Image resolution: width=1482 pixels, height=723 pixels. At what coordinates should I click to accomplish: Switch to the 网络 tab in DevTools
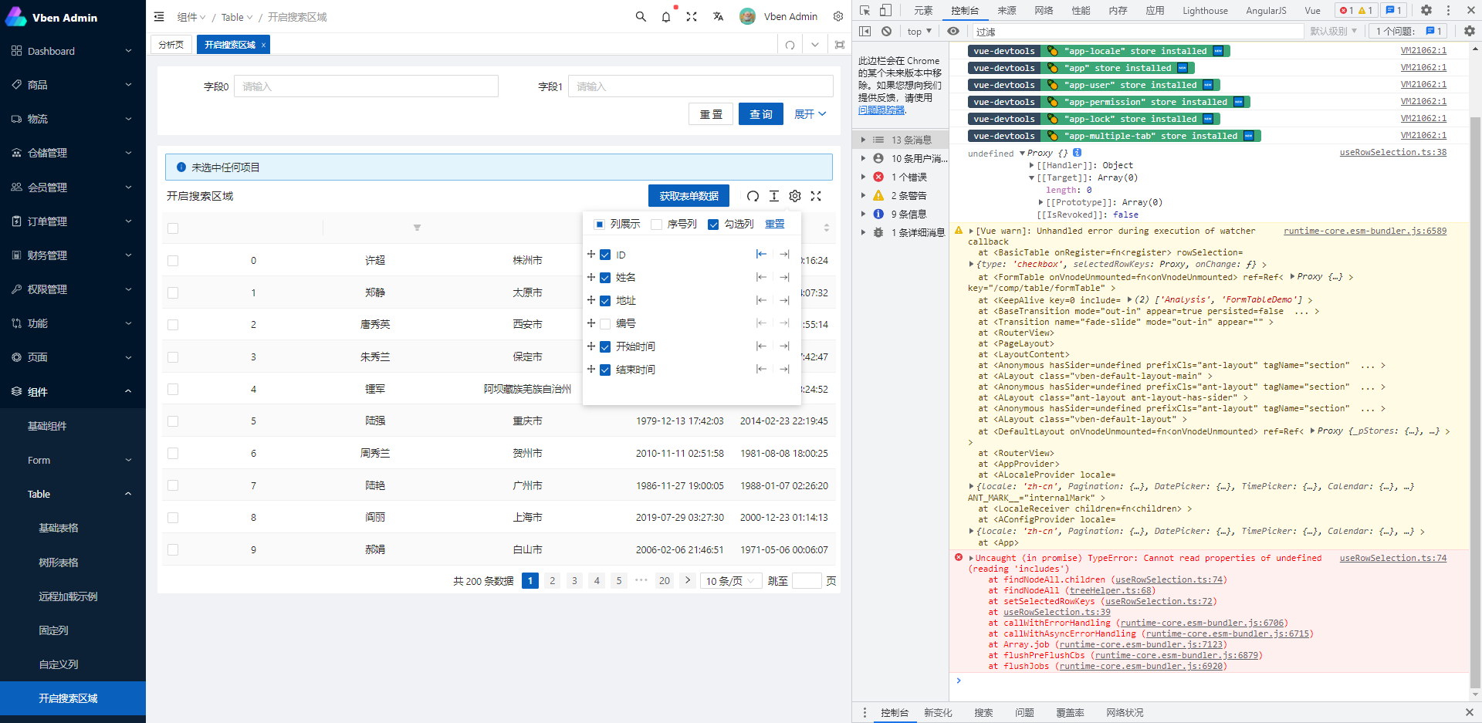[1044, 11]
